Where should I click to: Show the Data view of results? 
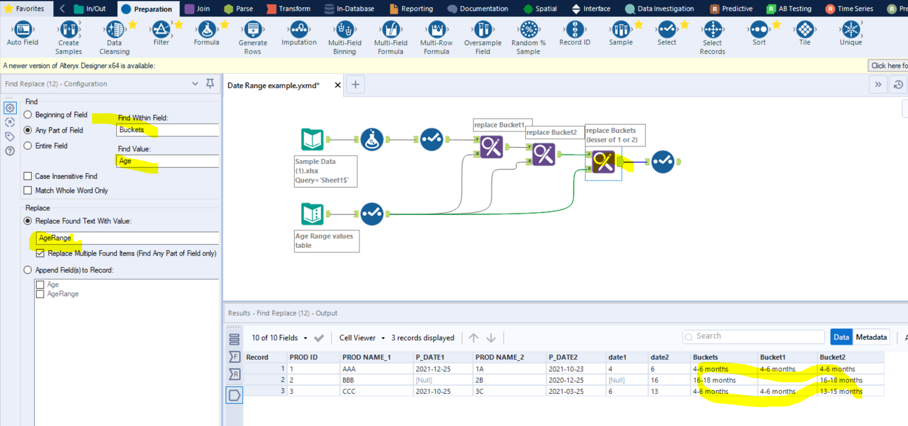[x=841, y=337]
